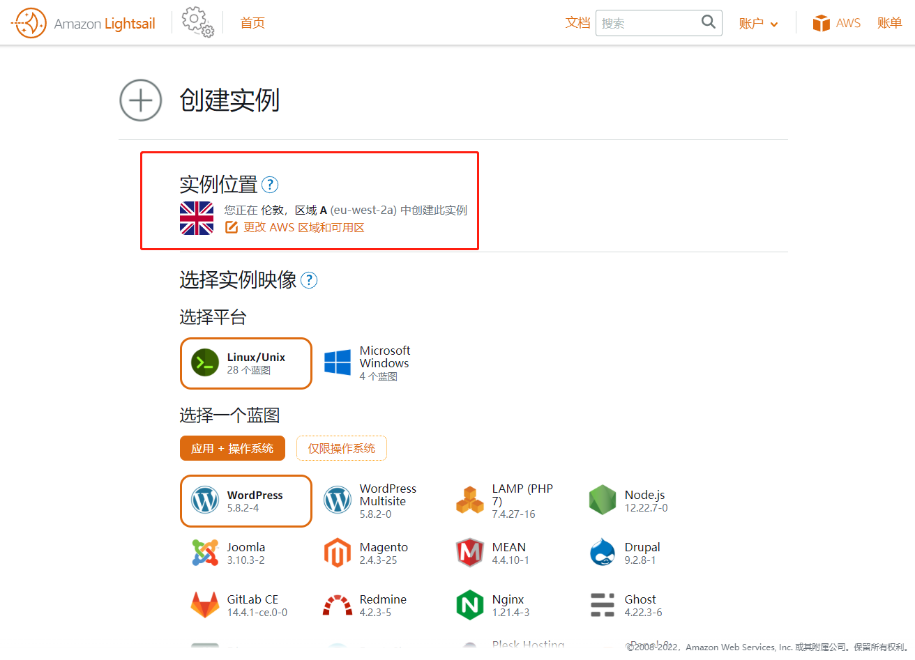Click the Ghost logo icon
This screenshot has width=915, height=660.
603,605
